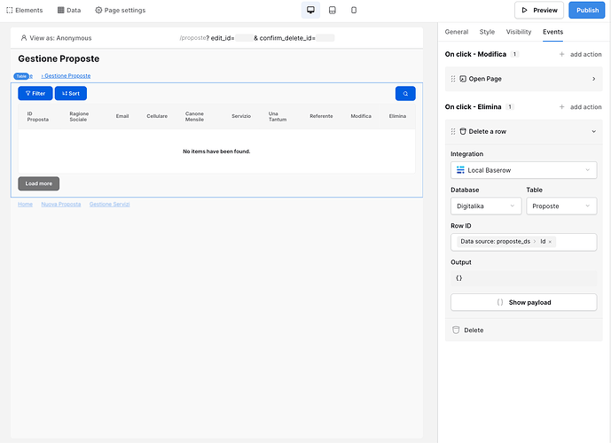Image resolution: width=611 pixels, height=443 pixels.
Task: Click the Servizio column header
Action: coord(241,116)
